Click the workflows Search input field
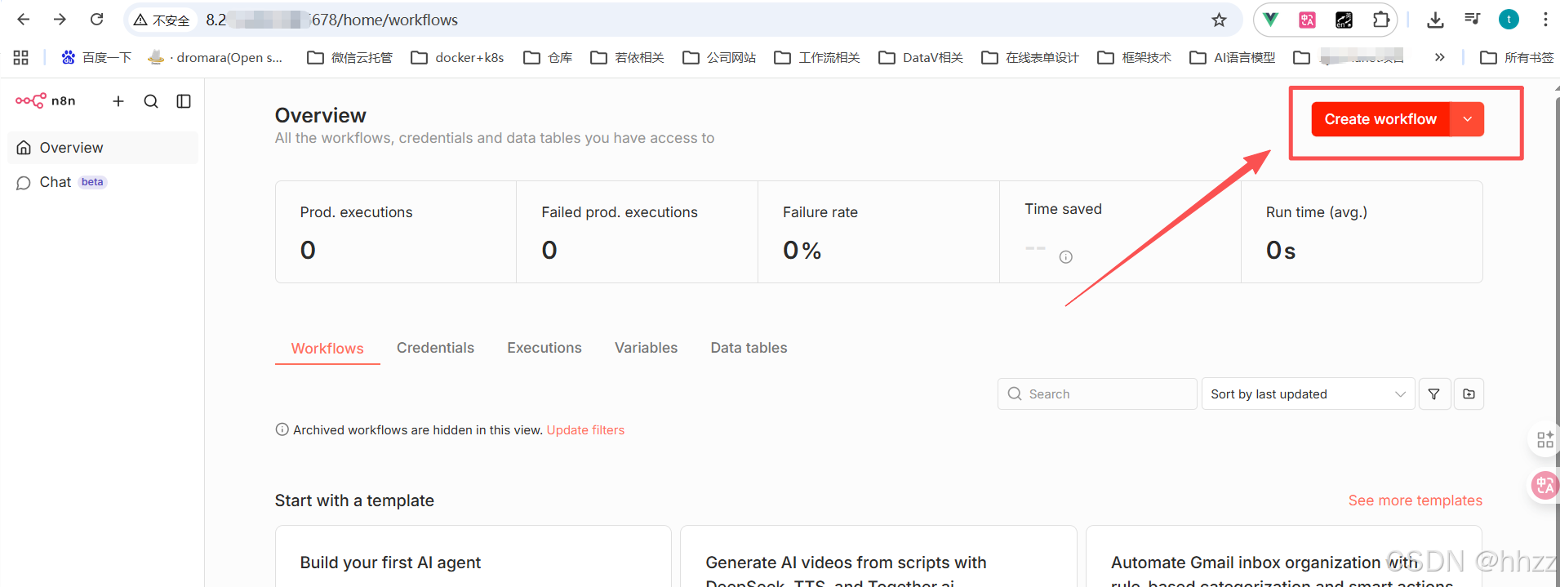This screenshot has width=1560, height=587. coord(1097,394)
